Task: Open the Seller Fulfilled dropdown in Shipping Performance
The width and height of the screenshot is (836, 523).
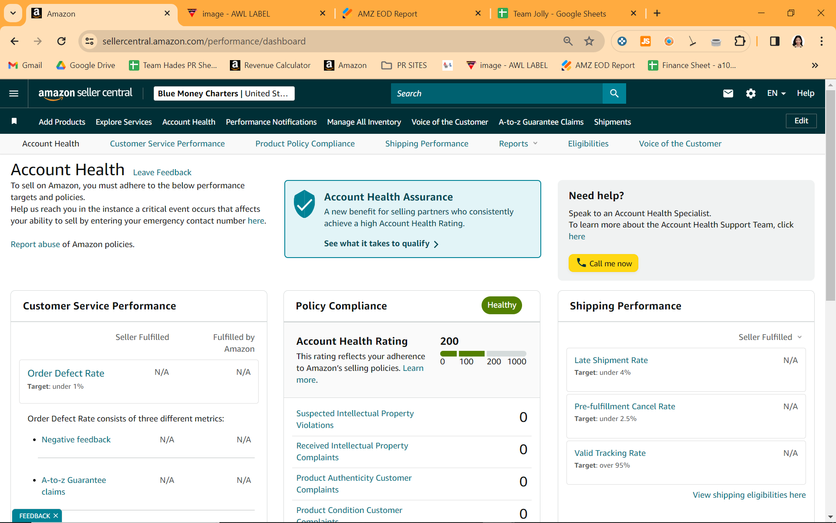Action: (x=770, y=337)
